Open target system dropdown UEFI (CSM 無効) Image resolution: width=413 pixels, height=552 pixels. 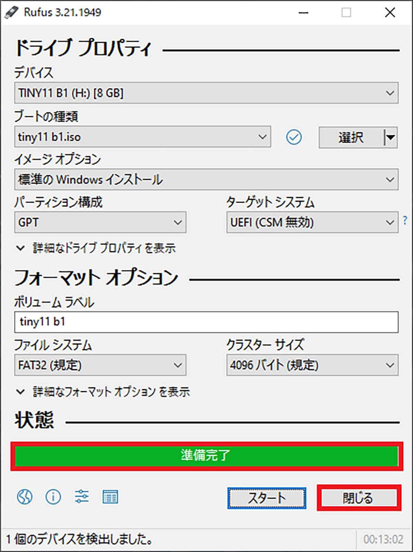coord(312,222)
